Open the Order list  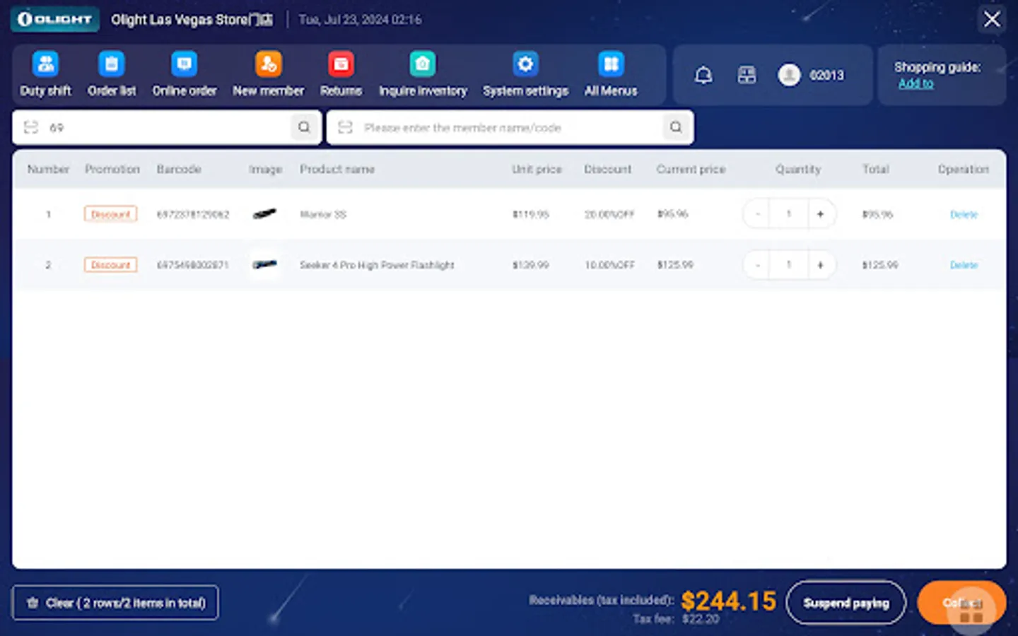112,73
